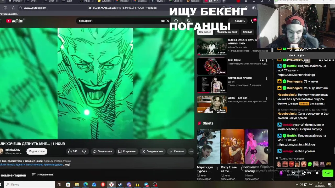Image resolution: width=335 pixels, height=188 pixels.
Task: Click the green Чат send button
Action: coord(328,173)
